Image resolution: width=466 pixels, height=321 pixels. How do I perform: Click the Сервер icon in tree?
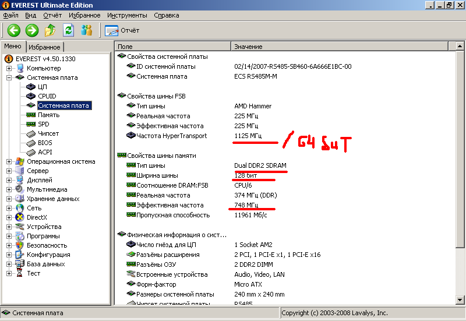click(20, 171)
